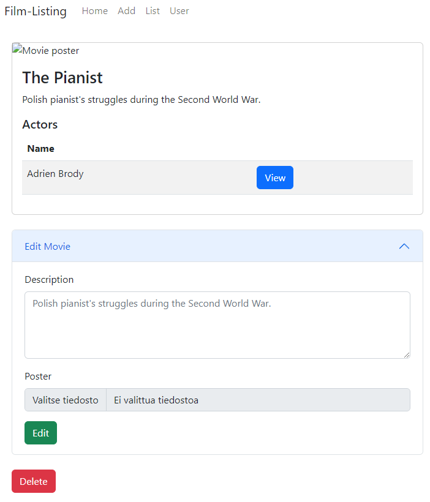The image size is (430, 502).
Task: Click the View button in the Actors table
Action: pyautogui.click(x=274, y=178)
